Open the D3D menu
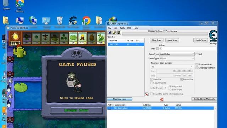 [129, 28]
